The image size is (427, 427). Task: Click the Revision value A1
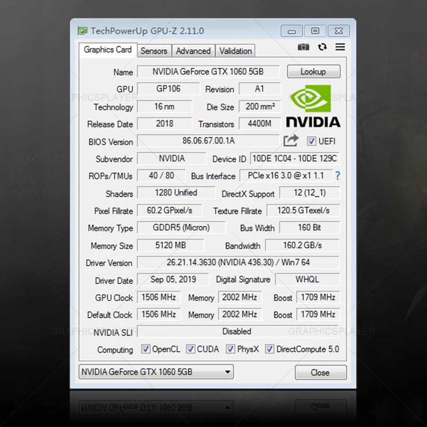(259, 89)
